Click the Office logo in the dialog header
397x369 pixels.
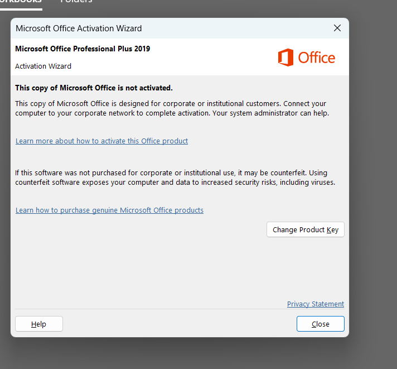pos(306,57)
